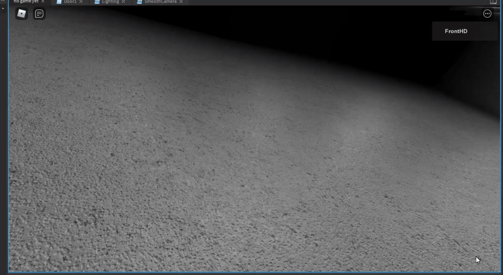The height and width of the screenshot is (275, 503).
Task: Expand the small dropdown arrow at left edge
Action: (x=3, y=9)
